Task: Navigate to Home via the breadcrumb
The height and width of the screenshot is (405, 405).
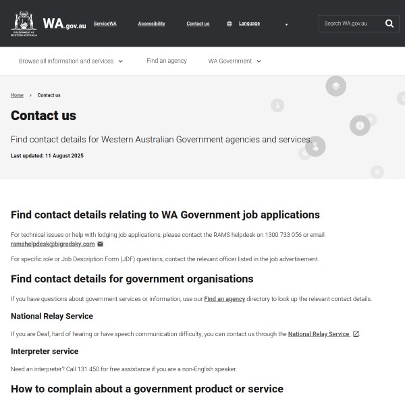Action: coord(17,95)
